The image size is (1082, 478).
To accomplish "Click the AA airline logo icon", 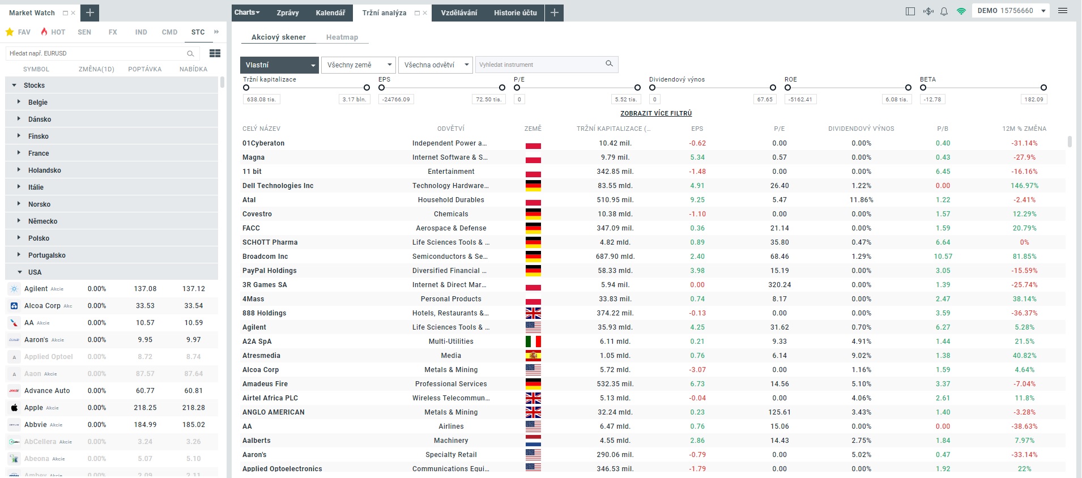I will pos(14,323).
